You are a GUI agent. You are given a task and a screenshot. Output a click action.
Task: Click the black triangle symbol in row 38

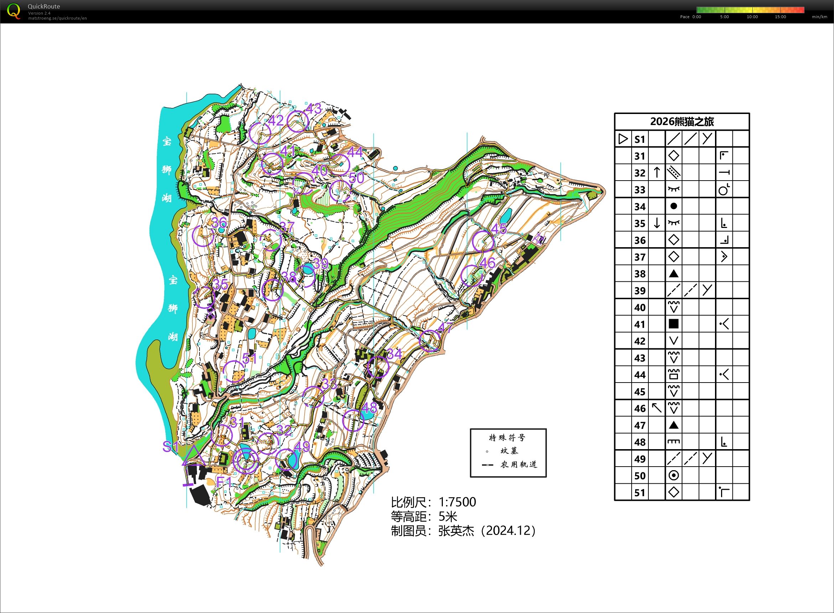click(674, 274)
